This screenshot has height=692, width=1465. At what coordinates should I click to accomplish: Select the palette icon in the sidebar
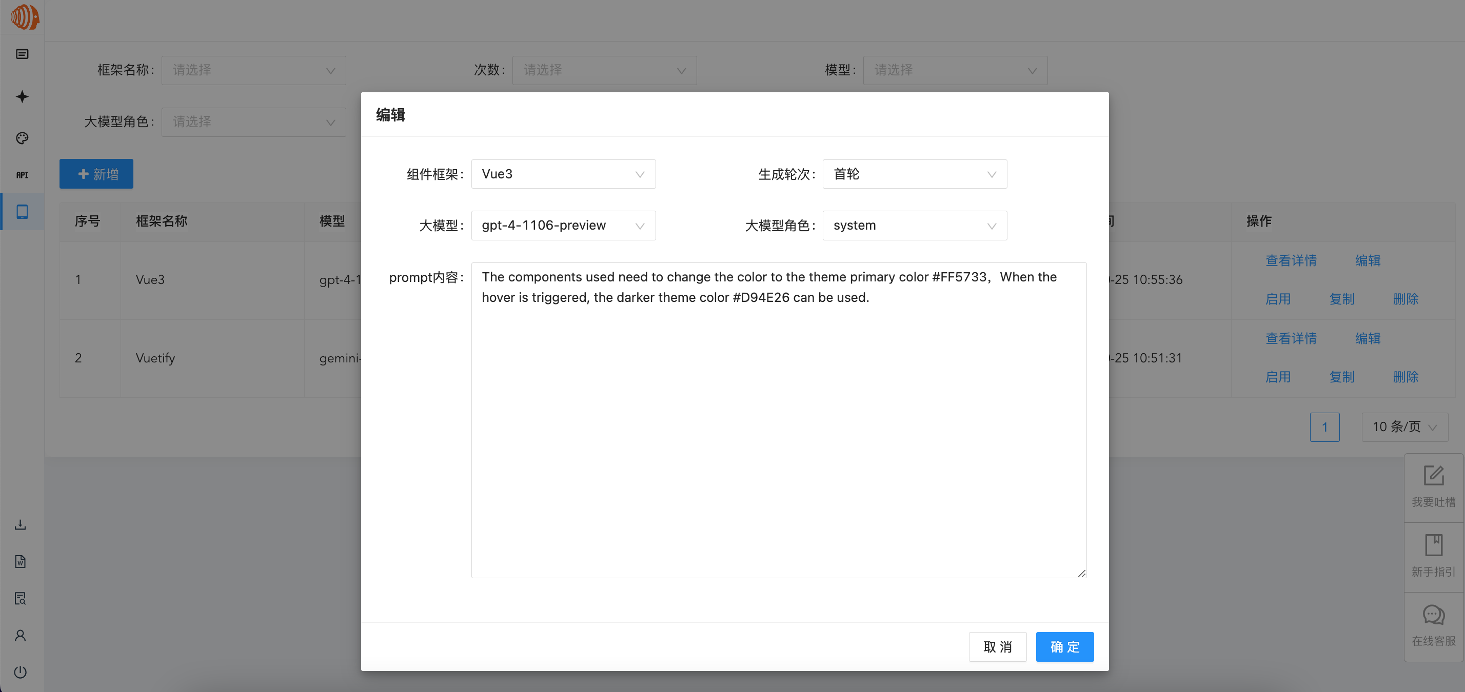point(22,138)
